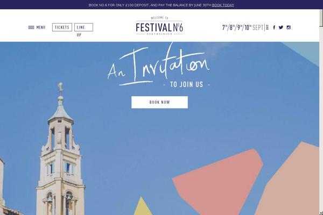Viewport: 323px width, 215px height.
Task: Click the white bell tower image
Action: coord(60,150)
